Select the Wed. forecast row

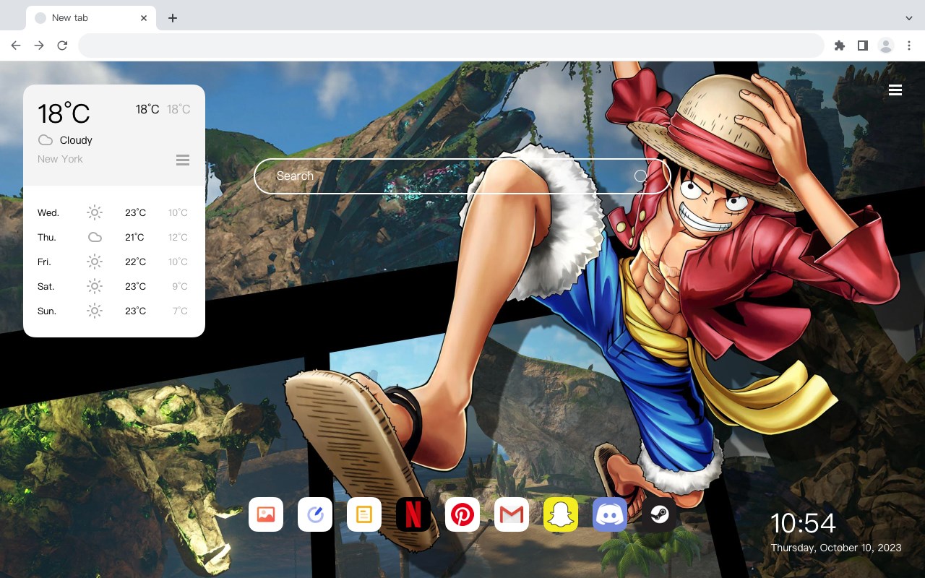pyautogui.click(x=113, y=212)
